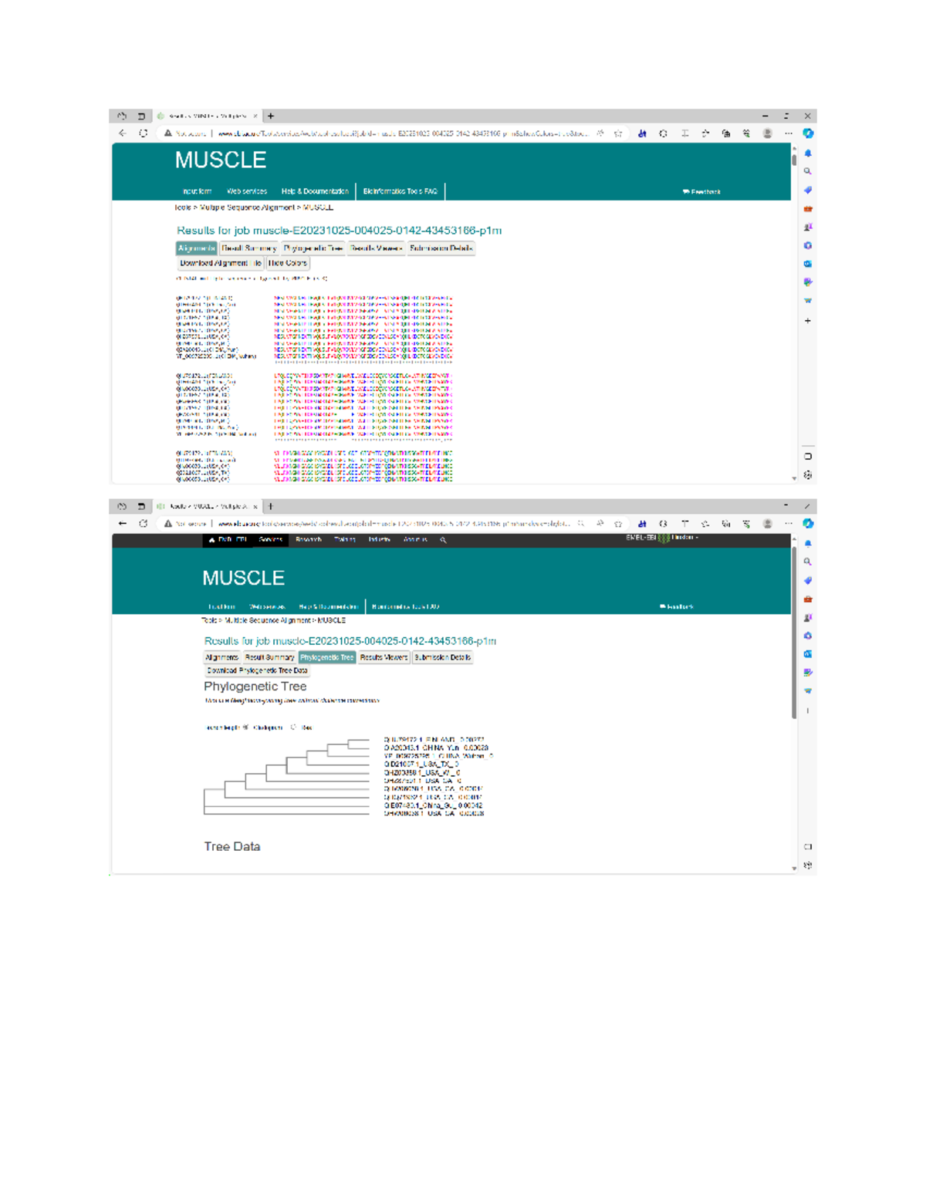Screen dimensions: 926x1198
Task: Open the browser profile avatar icon
Action: pos(766,132)
